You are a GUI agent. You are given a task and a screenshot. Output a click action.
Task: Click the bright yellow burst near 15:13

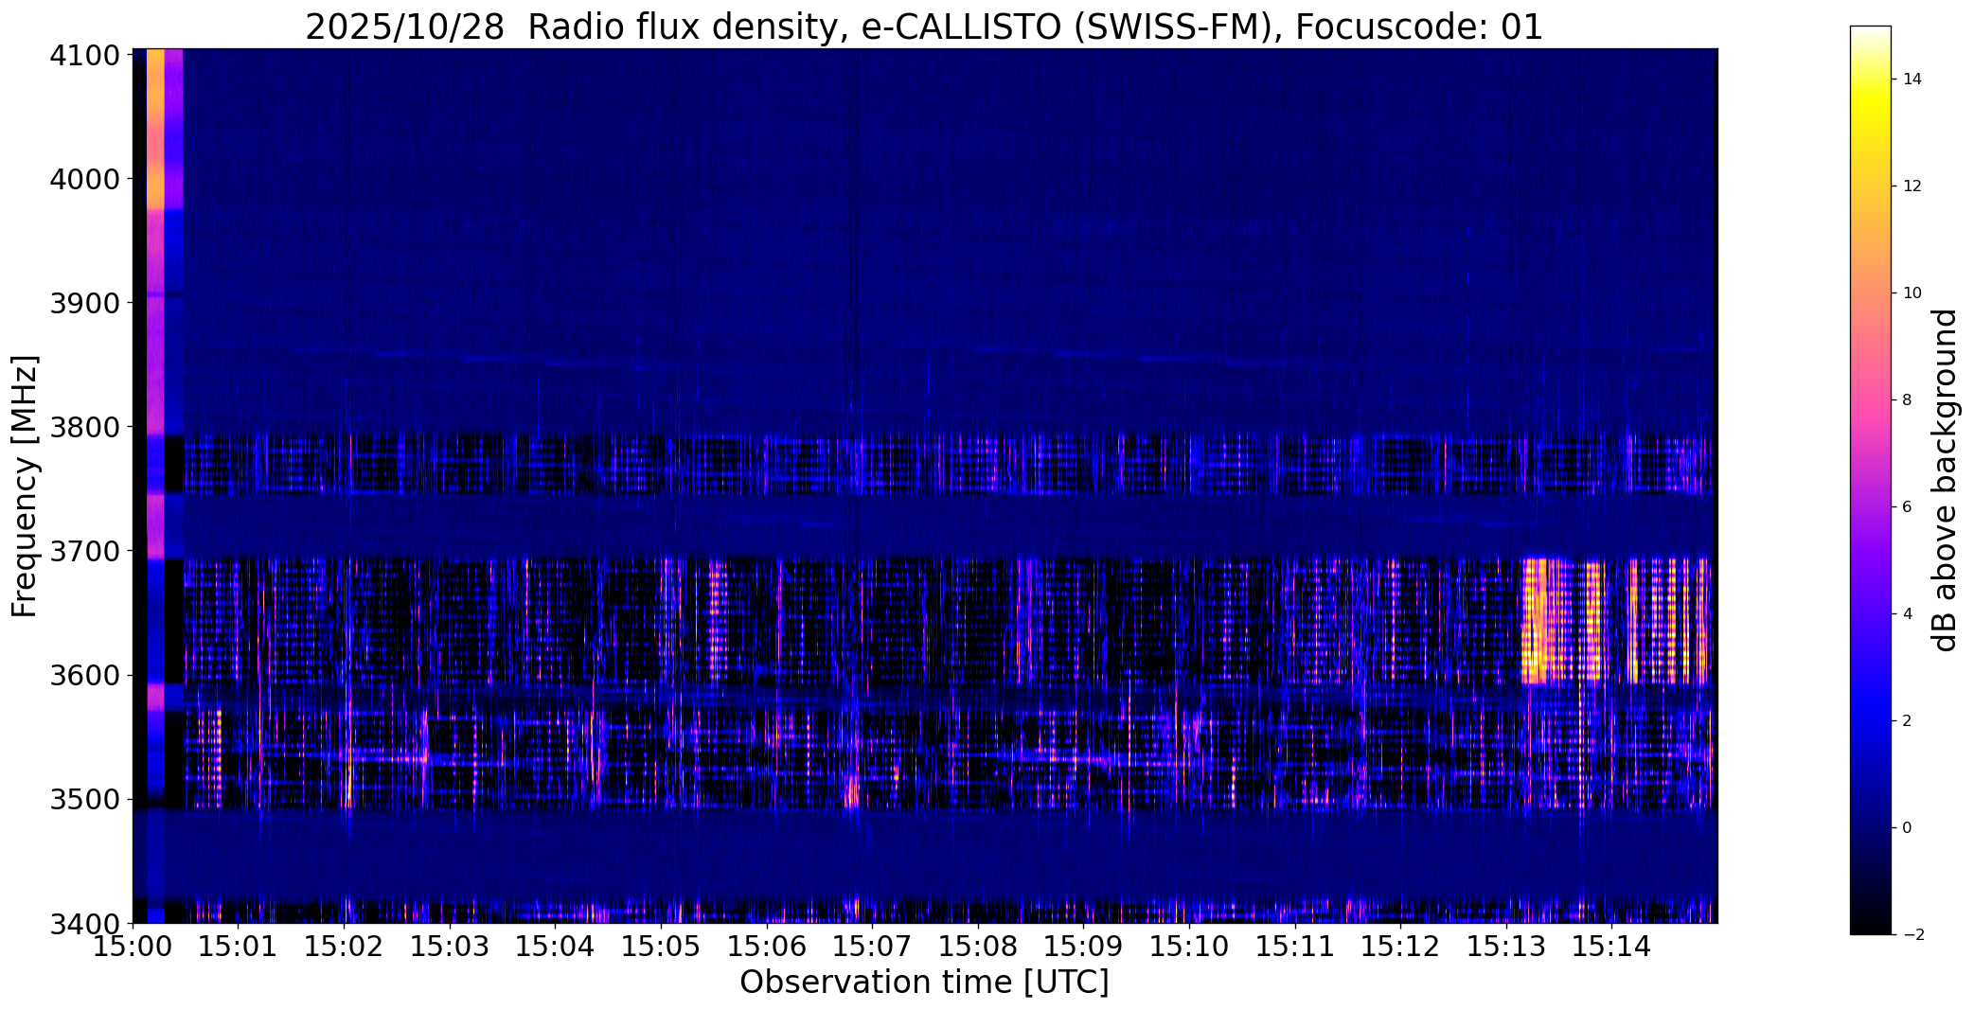(x=1537, y=621)
